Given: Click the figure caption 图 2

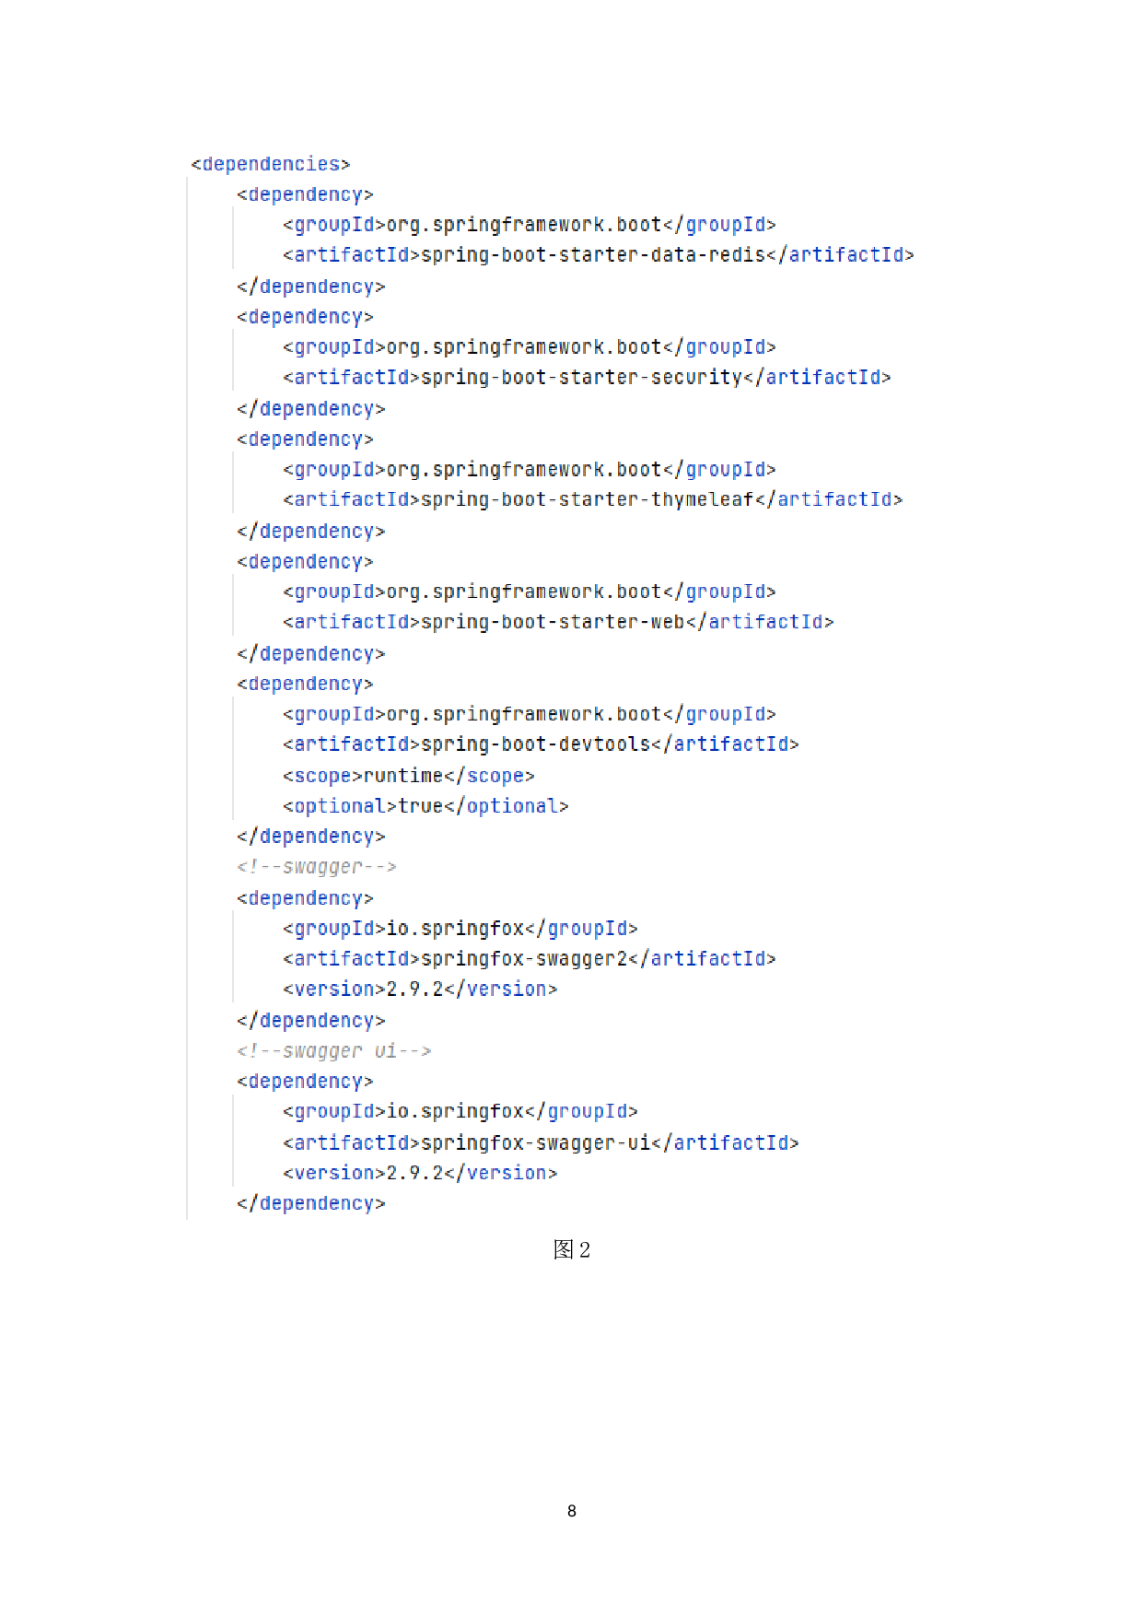Looking at the screenshot, I should (571, 1249).
